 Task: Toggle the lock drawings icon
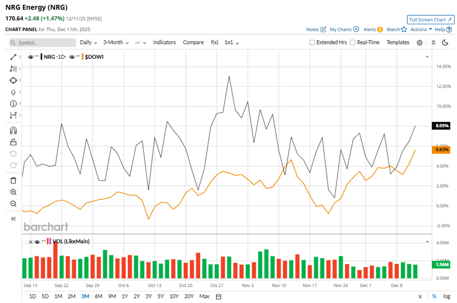click(x=13, y=142)
